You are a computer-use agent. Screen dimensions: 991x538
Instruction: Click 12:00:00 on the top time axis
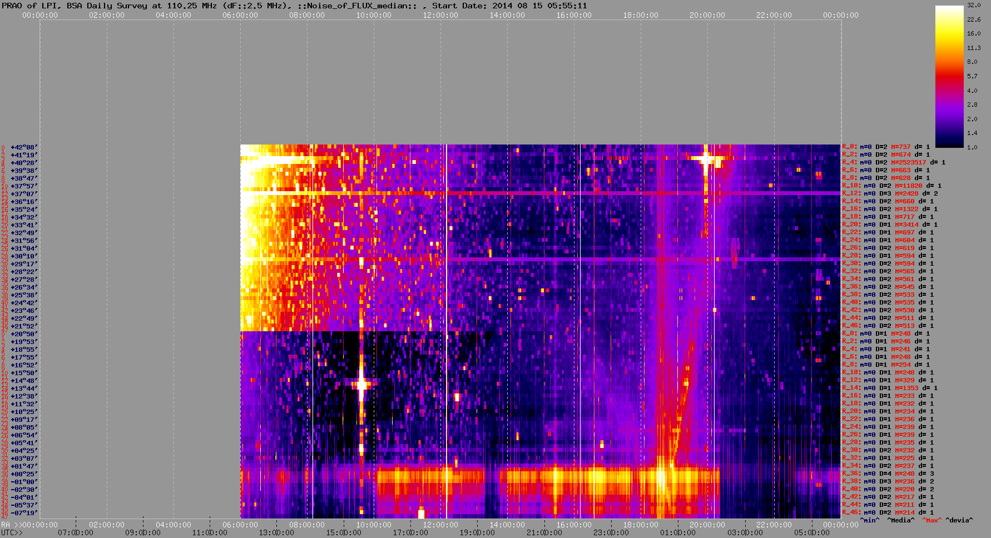(x=440, y=15)
